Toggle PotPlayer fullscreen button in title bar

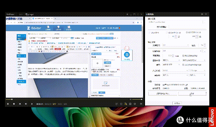(x=138, y=14)
